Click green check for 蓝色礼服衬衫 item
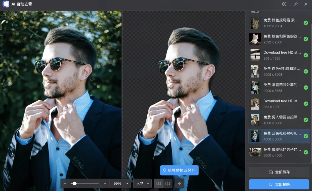This screenshot has width=312, height=191. [306, 136]
